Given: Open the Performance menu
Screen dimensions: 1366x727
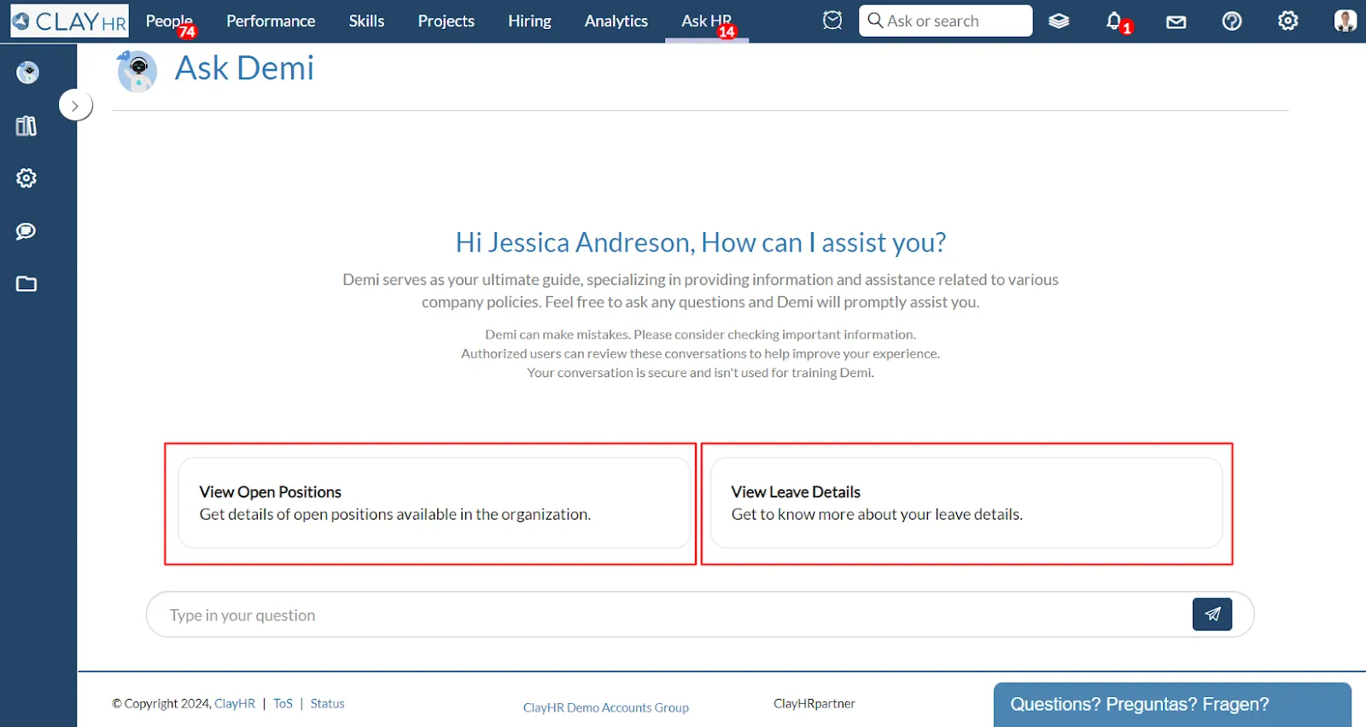Looking at the screenshot, I should point(271,21).
